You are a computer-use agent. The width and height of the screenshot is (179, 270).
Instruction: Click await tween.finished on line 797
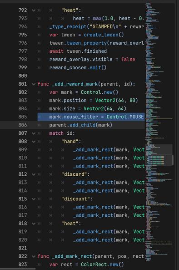pyautogui.click(x=78, y=51)
